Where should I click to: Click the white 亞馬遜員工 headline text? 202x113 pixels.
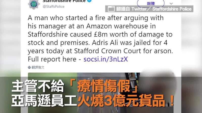pos(44,101)
